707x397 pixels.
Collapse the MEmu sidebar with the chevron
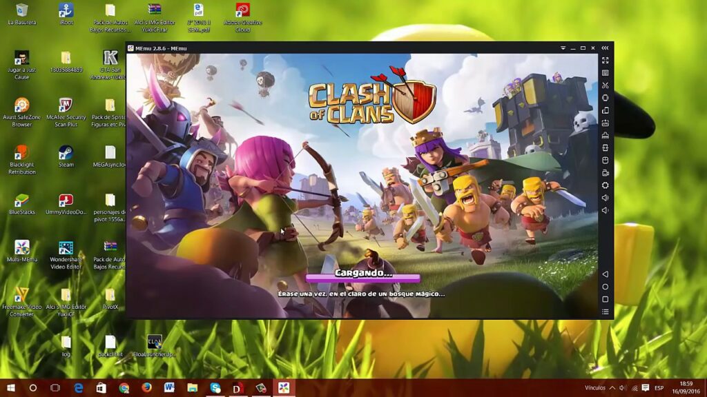click(606, 48)
